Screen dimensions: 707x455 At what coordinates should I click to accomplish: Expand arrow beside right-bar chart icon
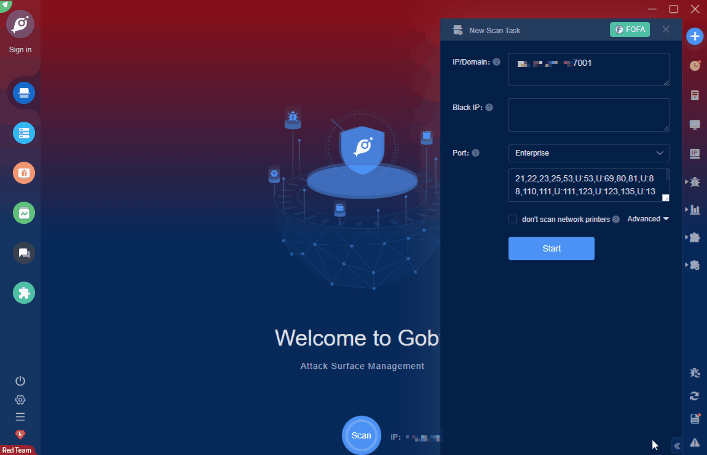(x=686, y=209)
